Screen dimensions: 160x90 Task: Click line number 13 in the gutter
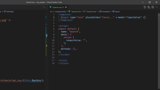point(53,49)
